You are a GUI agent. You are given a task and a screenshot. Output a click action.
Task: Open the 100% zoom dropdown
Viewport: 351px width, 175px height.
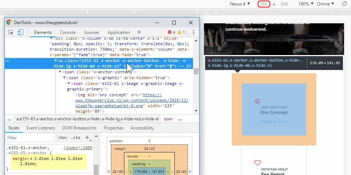(x=306, y=4)
